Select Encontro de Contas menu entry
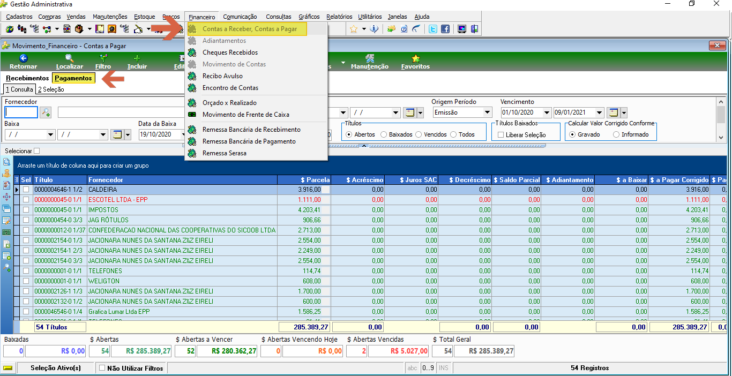The height and width of the screenshot is (376, 732). pos(230,88)
